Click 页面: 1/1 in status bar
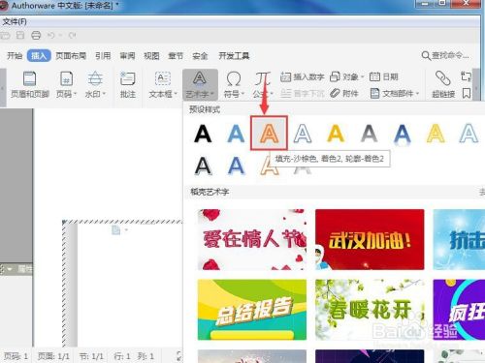Image resolution: width=485 pixels, height=363 pixels. 53,356
